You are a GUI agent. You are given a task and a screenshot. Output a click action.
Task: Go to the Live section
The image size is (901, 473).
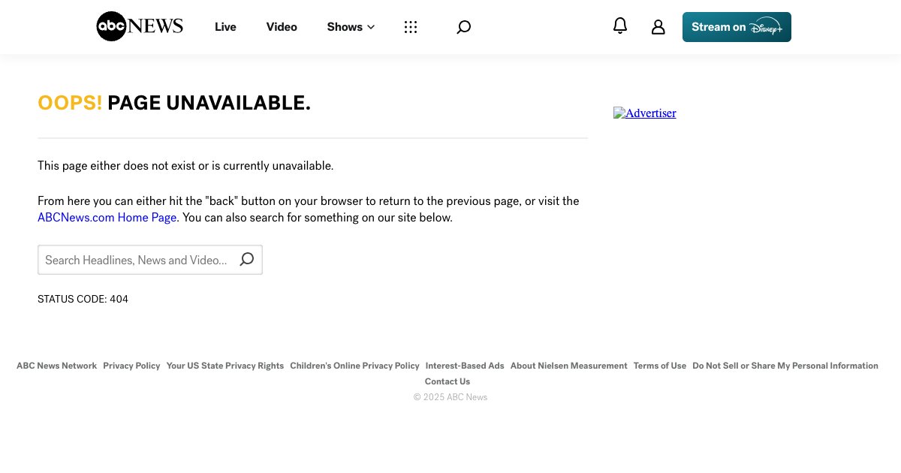pyautogui.click(x=225, y=27)
